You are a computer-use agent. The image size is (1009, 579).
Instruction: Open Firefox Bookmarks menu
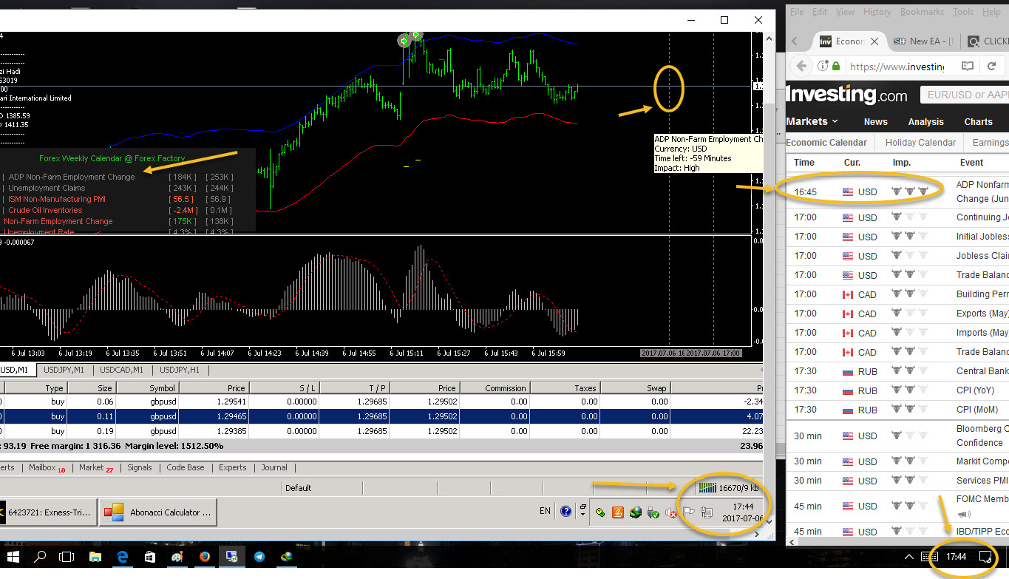[x=922, y=12]
